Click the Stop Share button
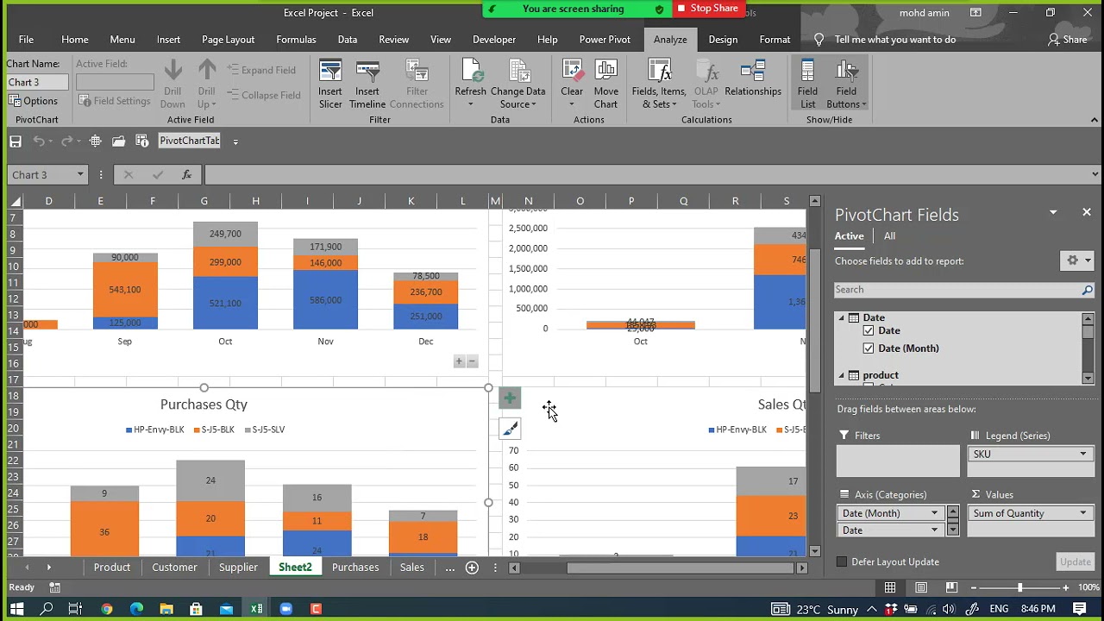Viewport: 1104px width, 621px height. tap(707, 9)
